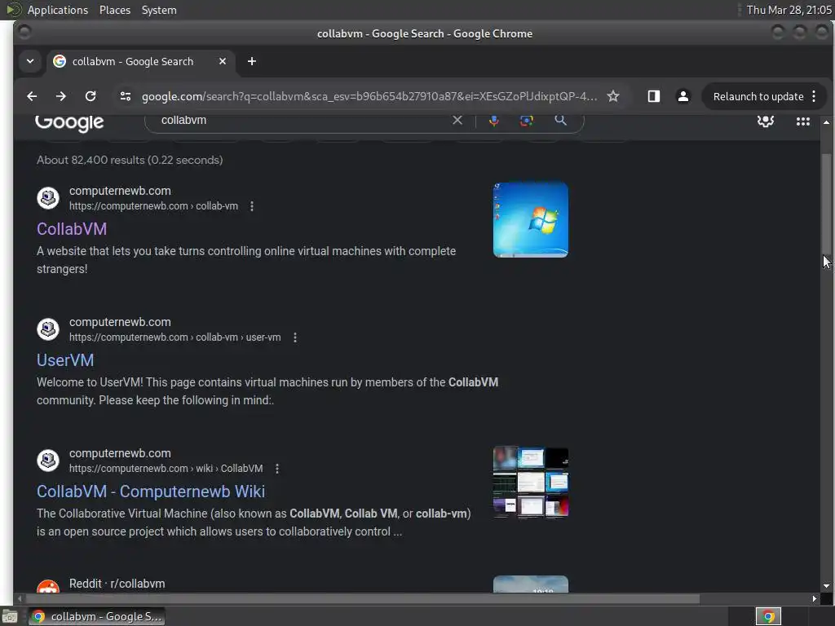835x626 pixels.
Task: Click the Google logo
Action: (69, 123)
